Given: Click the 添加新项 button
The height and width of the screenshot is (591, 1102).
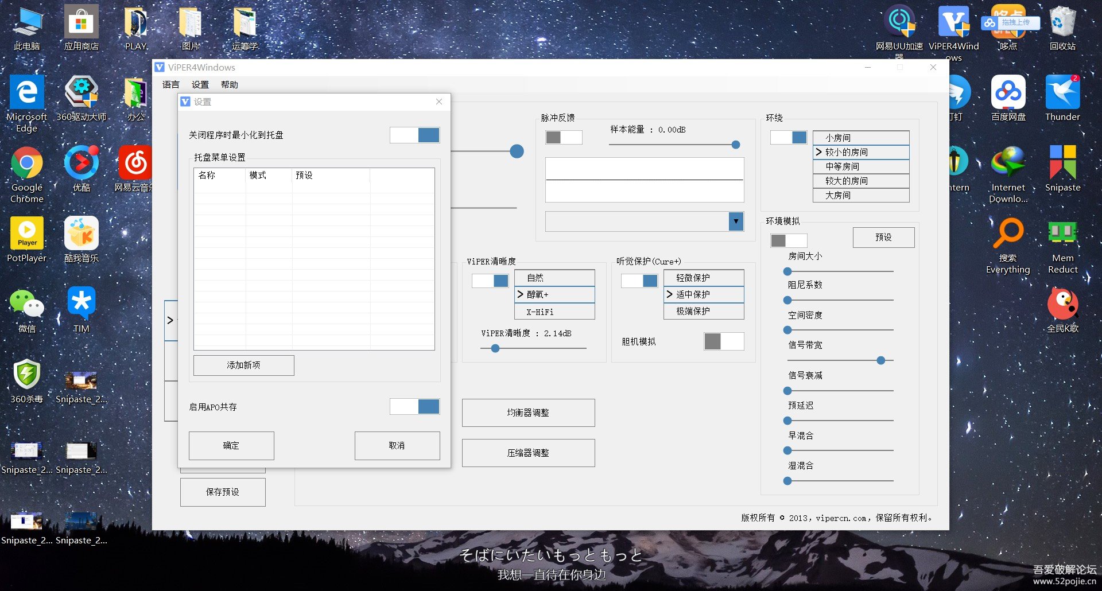Looking at the screenshot, I should (x=244, y=366).
